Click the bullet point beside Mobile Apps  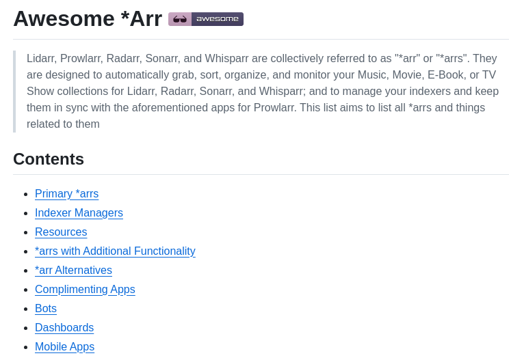[x=25, y=348]
